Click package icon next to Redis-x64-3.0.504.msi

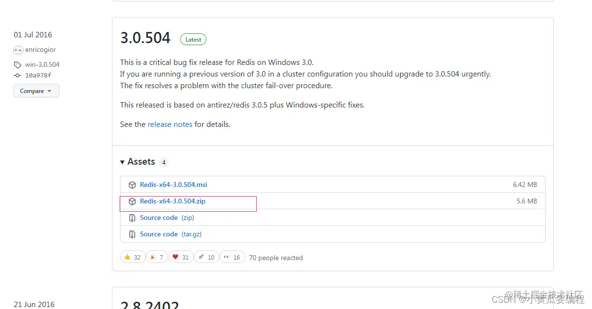point(132,185)
